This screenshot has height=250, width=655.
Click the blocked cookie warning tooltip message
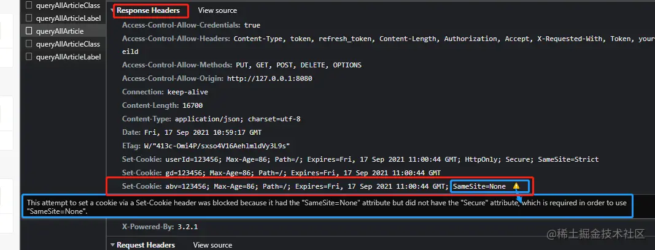point(327,206)
